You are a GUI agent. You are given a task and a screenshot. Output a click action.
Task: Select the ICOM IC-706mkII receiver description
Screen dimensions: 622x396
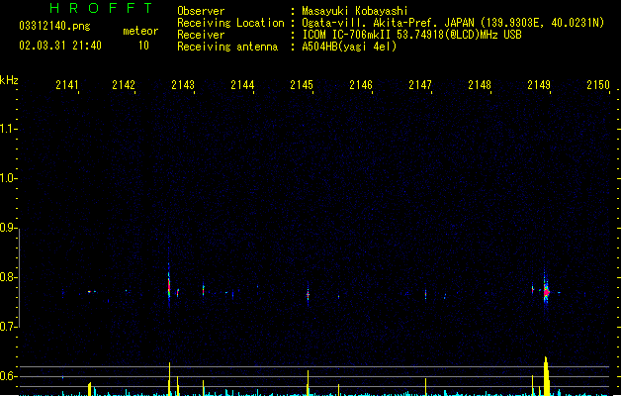pyautogui.click(x=411, y=35)
